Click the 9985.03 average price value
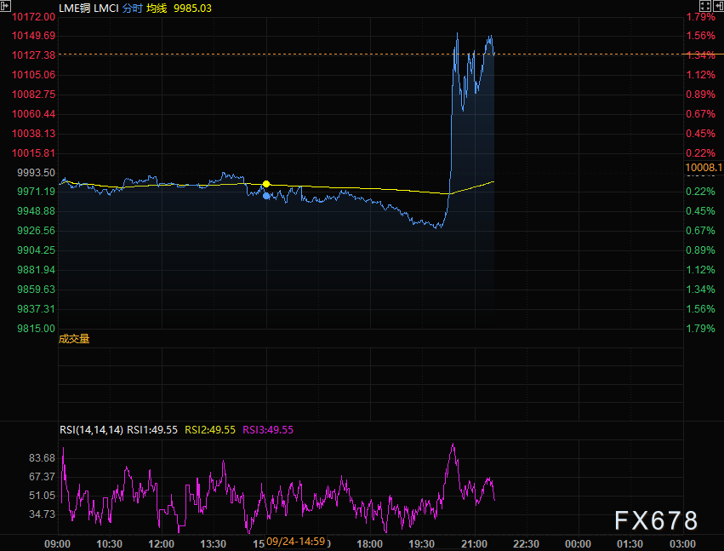Viewport: 724px width, 551px height. click(x=192, y=8)
